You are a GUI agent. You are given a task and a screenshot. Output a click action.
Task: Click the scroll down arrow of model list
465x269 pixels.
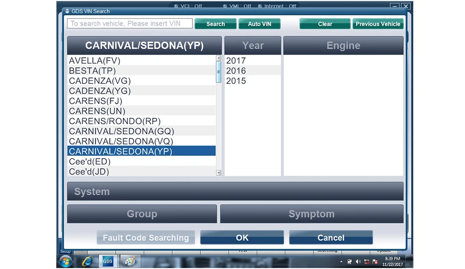click(219, 173)
